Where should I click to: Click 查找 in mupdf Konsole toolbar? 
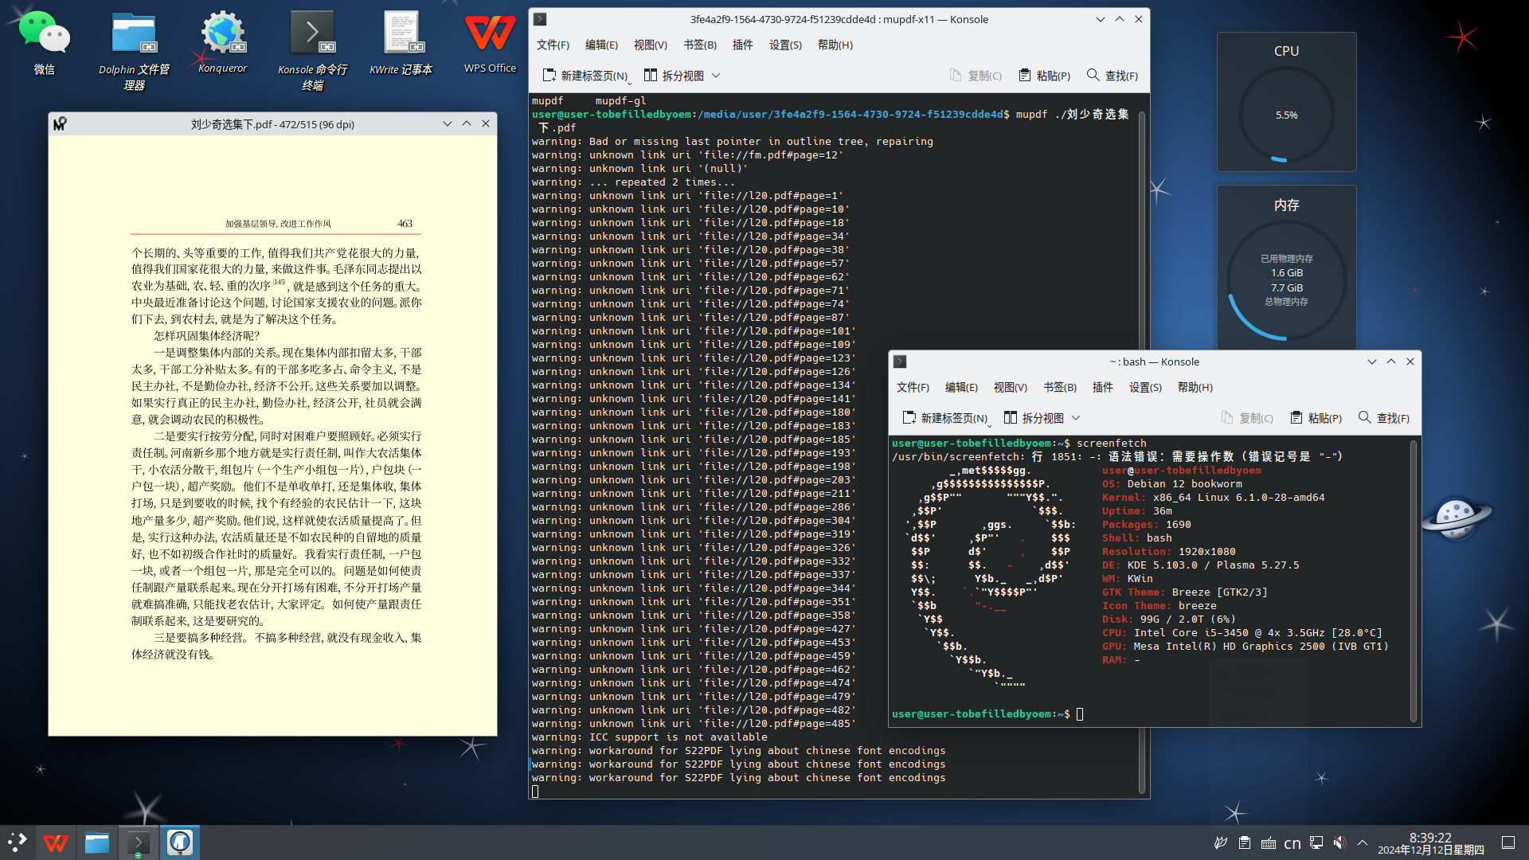pyautogui.click(x=1113, y=76)
